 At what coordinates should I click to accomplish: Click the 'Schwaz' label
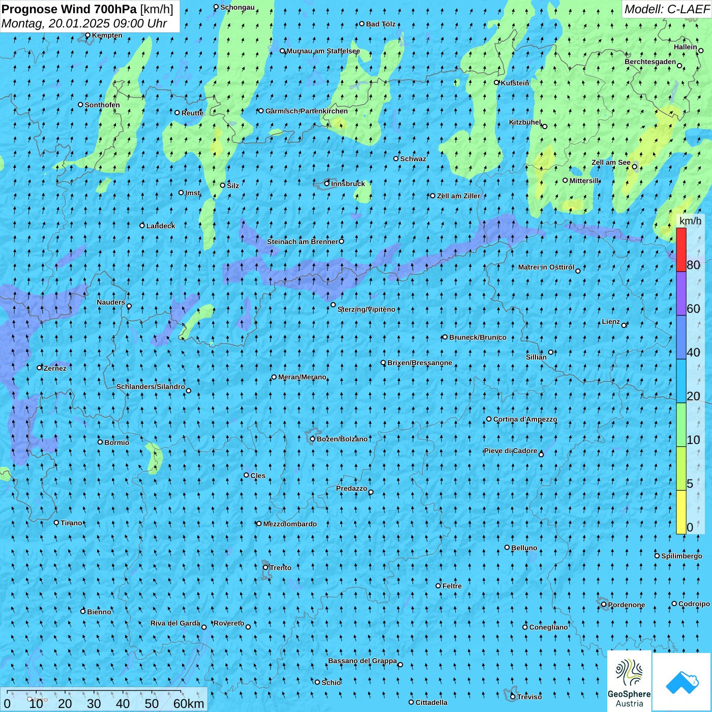point(413,159)
